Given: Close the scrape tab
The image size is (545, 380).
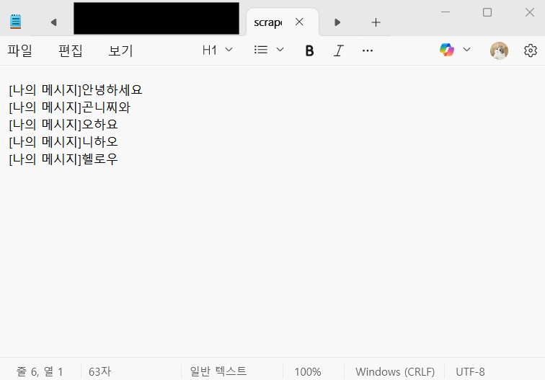Looking at the screenshot, I should [x=300, y=22].
